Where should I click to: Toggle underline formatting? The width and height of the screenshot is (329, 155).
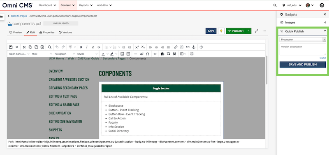click(93, 47)
